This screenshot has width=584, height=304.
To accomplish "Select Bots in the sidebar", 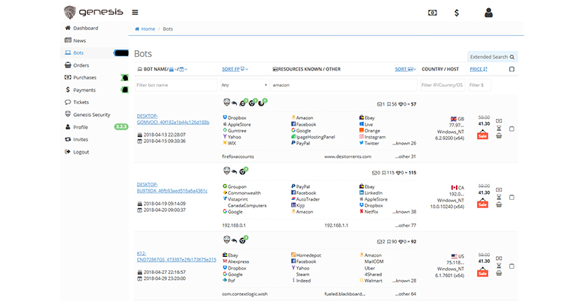I will click(x=78, y=53).
